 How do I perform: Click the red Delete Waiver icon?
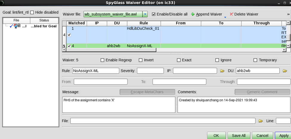point(231,14)
